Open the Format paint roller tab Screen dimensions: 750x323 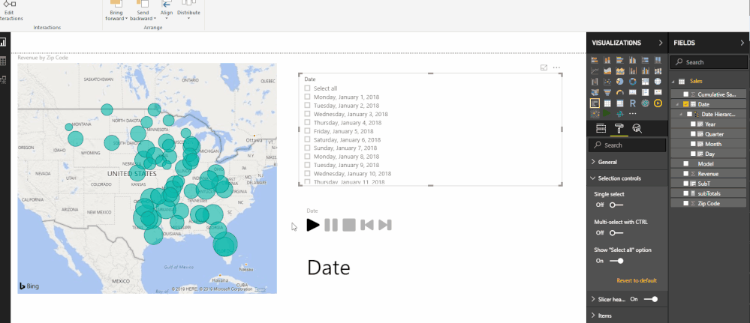click(x=619, y=128)
